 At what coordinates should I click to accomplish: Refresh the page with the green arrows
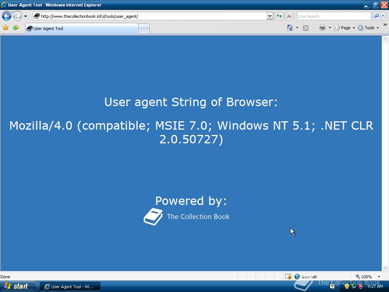(279, 16)
